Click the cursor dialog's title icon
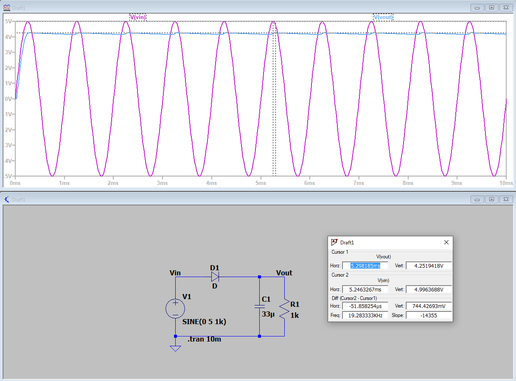 click(x=335, y=242)
